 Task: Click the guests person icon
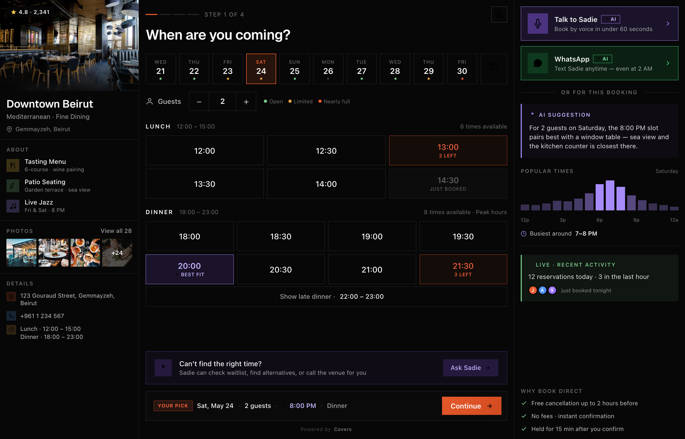pos(150,101)
